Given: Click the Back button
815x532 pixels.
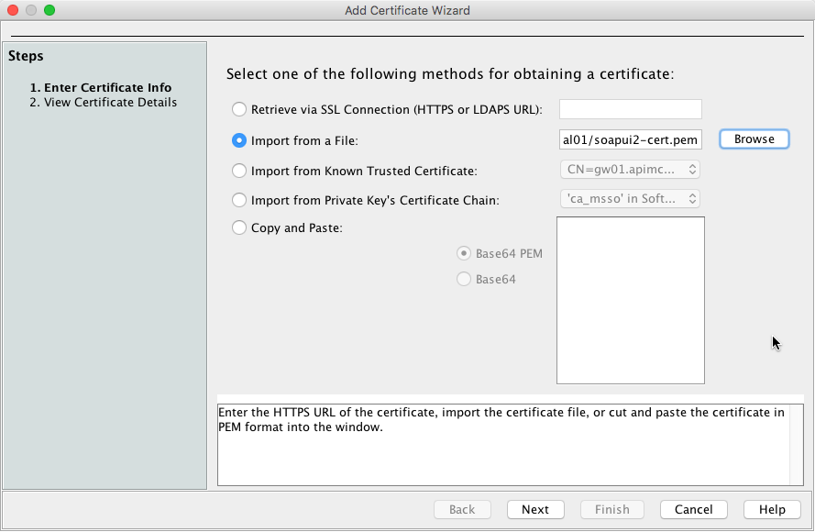Looking at the screenshot, I should point(462,510).
